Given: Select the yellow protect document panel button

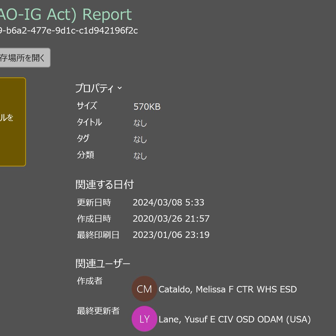Looking at the screenshot, I should click(13, 122).
